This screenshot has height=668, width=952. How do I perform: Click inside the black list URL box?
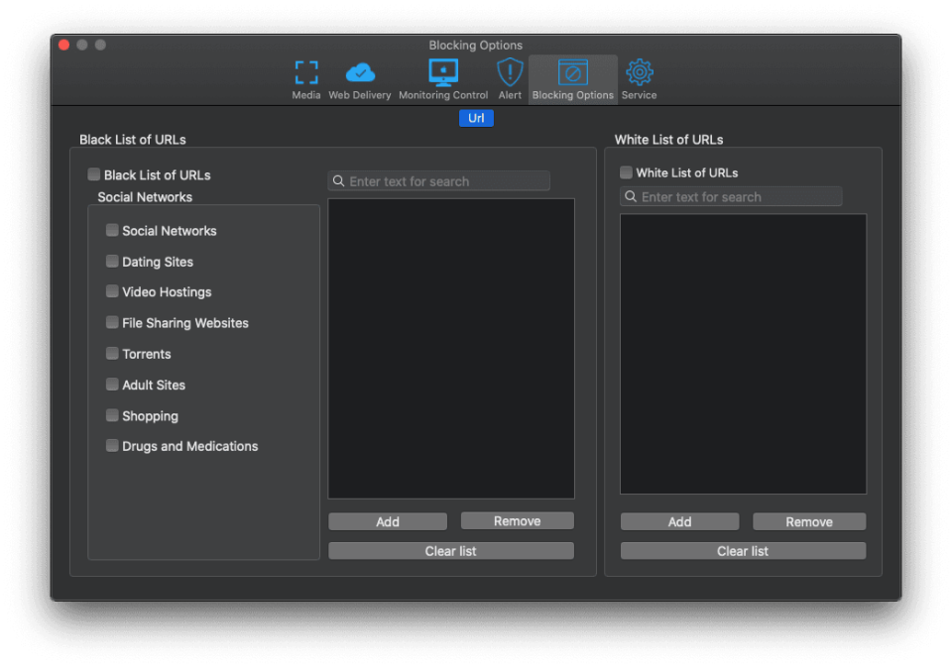pyautogui.click(x=451, y=348)
